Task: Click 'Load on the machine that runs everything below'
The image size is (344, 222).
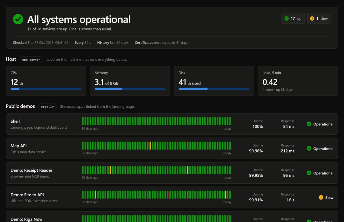Action: (x=87, y=60)
